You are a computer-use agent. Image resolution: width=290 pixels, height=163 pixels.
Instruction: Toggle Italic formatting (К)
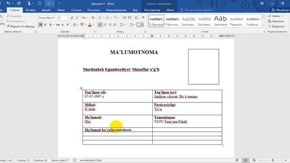coord(45,24)
